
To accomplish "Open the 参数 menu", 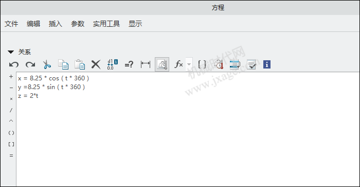I will [78, 24].
